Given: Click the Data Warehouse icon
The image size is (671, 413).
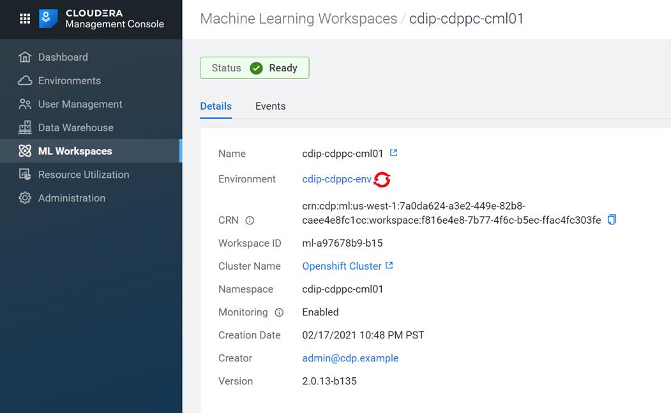Looking at the screenshot, I should [25, 127].
